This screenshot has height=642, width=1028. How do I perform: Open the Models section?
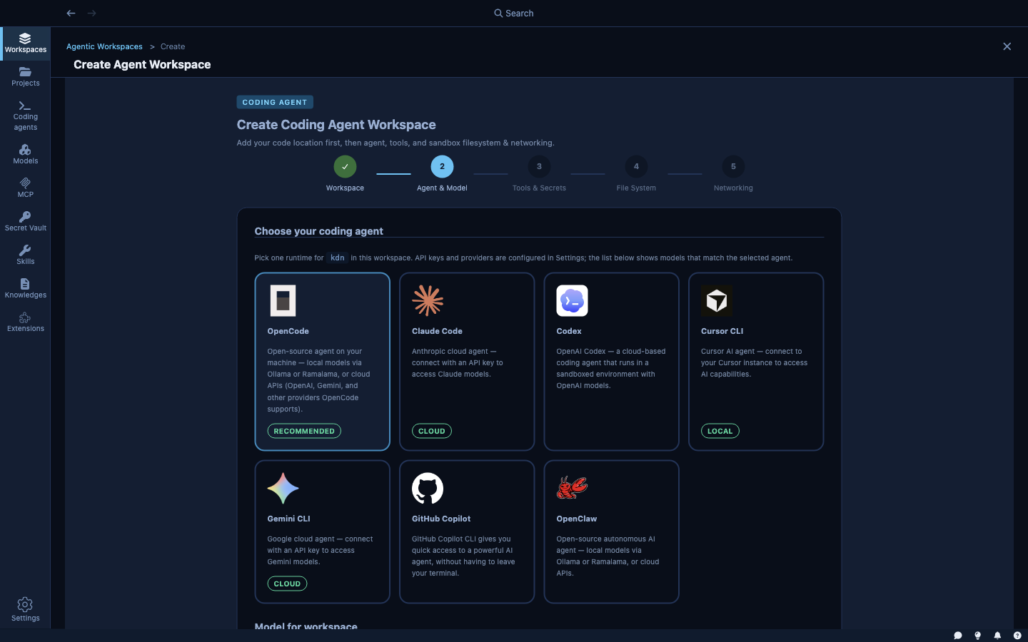[x=26, y=154]
